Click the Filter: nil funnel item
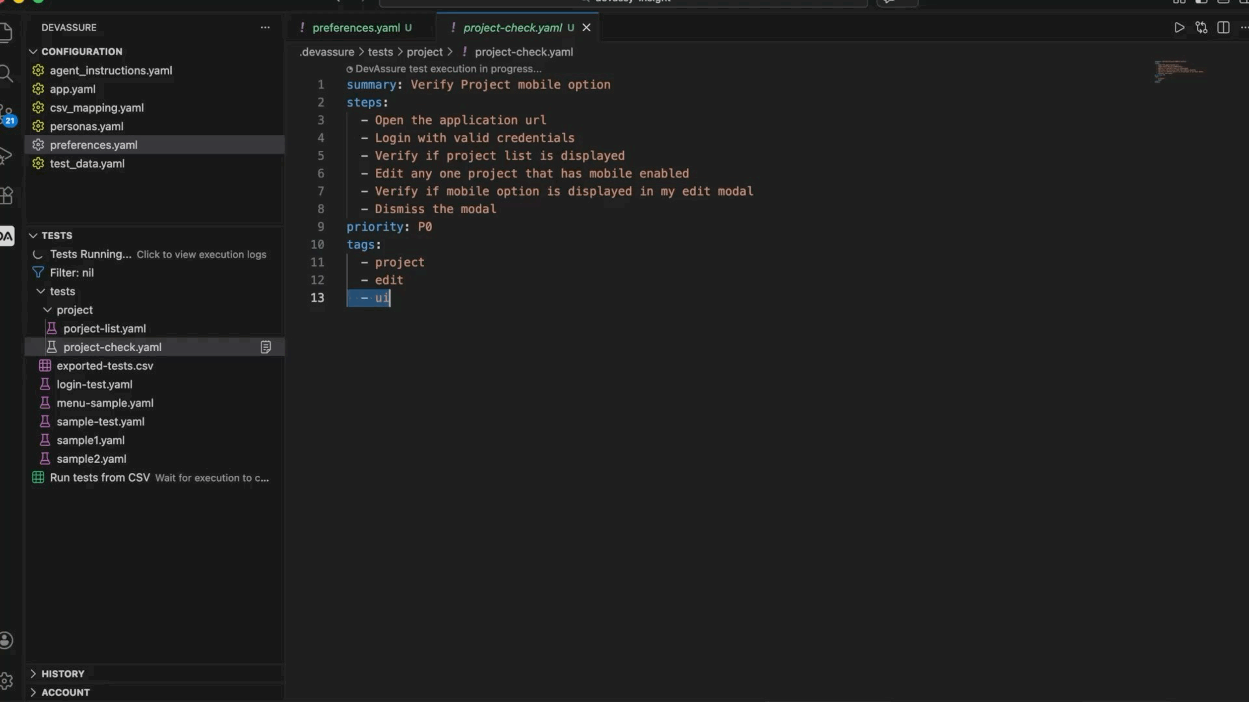The image size is (1249, 702). 72,272
